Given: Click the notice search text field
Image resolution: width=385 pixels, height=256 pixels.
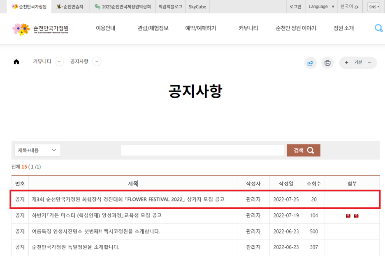Looking at the screenshot, I should pyautogui.click(x=202, y=150).
